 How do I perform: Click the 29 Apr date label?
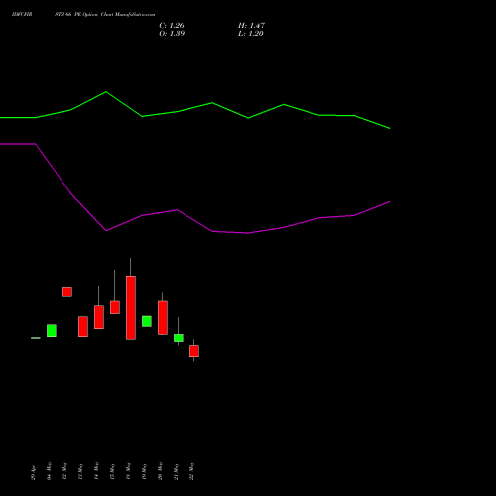coord(33,472)
